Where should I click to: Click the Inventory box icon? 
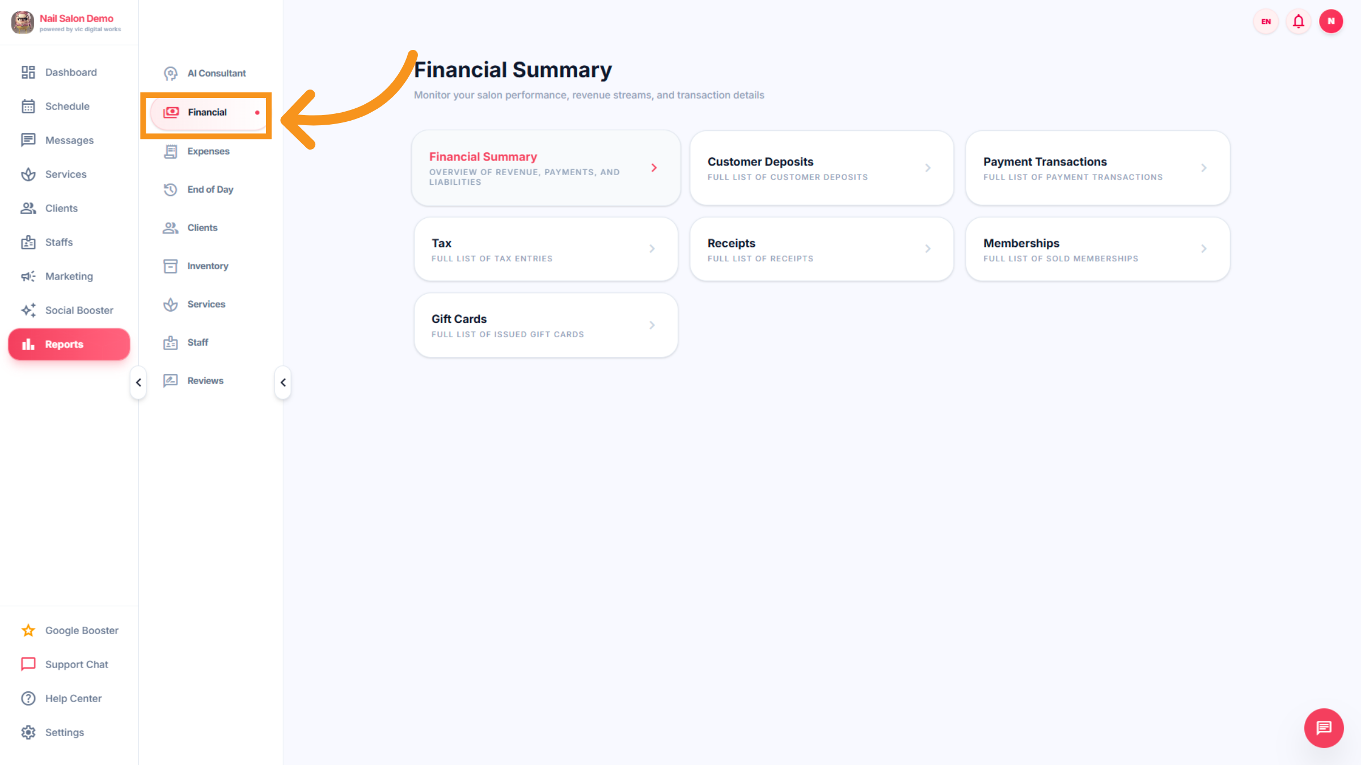(x=170, y=266)
